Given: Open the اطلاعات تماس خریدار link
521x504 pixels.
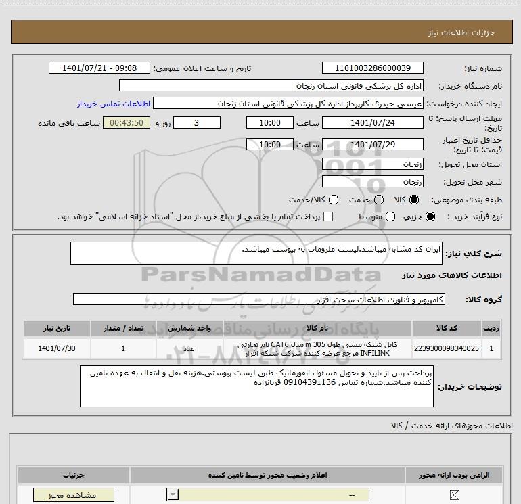Looking at the screenshot, I should coord(114,104).
